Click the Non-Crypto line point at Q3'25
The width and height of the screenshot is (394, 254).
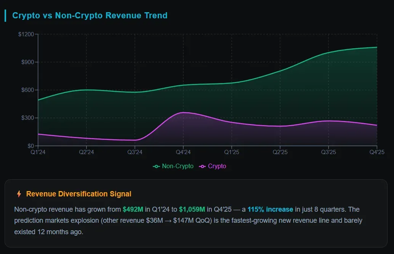click(x=328, y=53)
